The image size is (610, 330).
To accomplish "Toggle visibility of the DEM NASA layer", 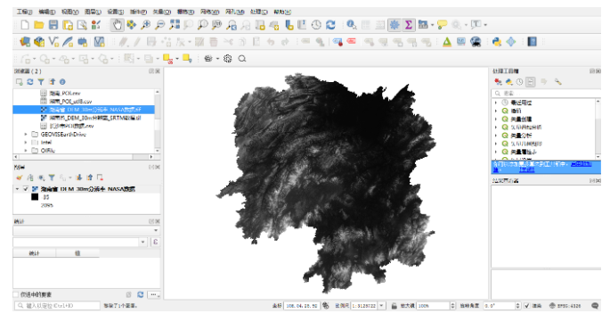I will coord(26,189).
